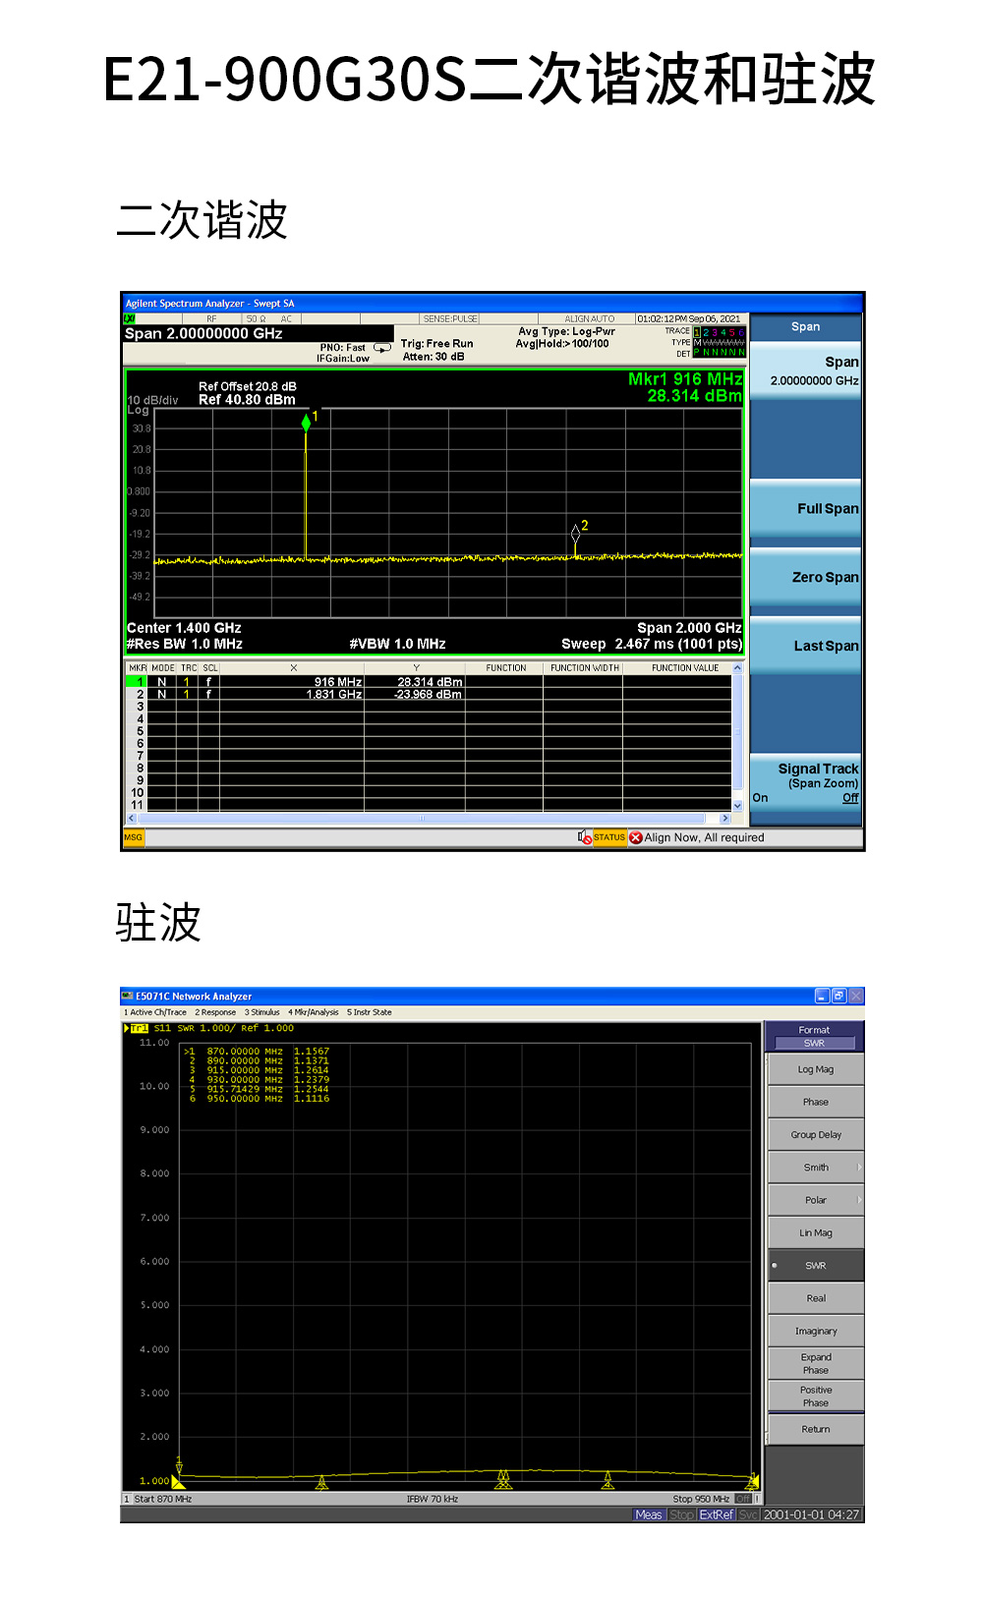983x1598 pixels.
Task: Click the ExtRef status indicator
Action: [x=717, y=1514]
